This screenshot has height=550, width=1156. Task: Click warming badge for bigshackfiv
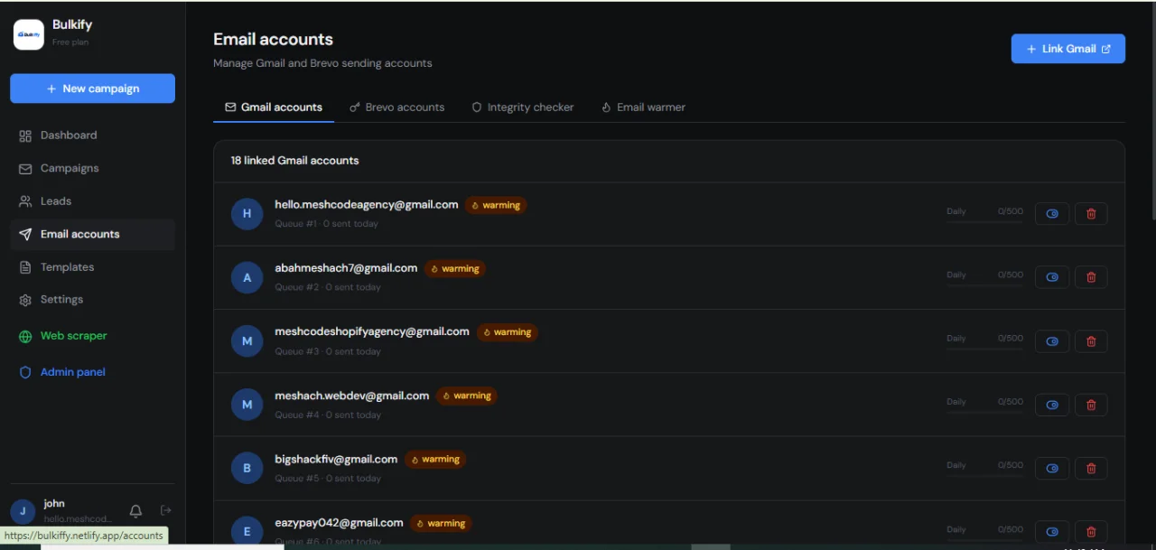pos(435,459)
